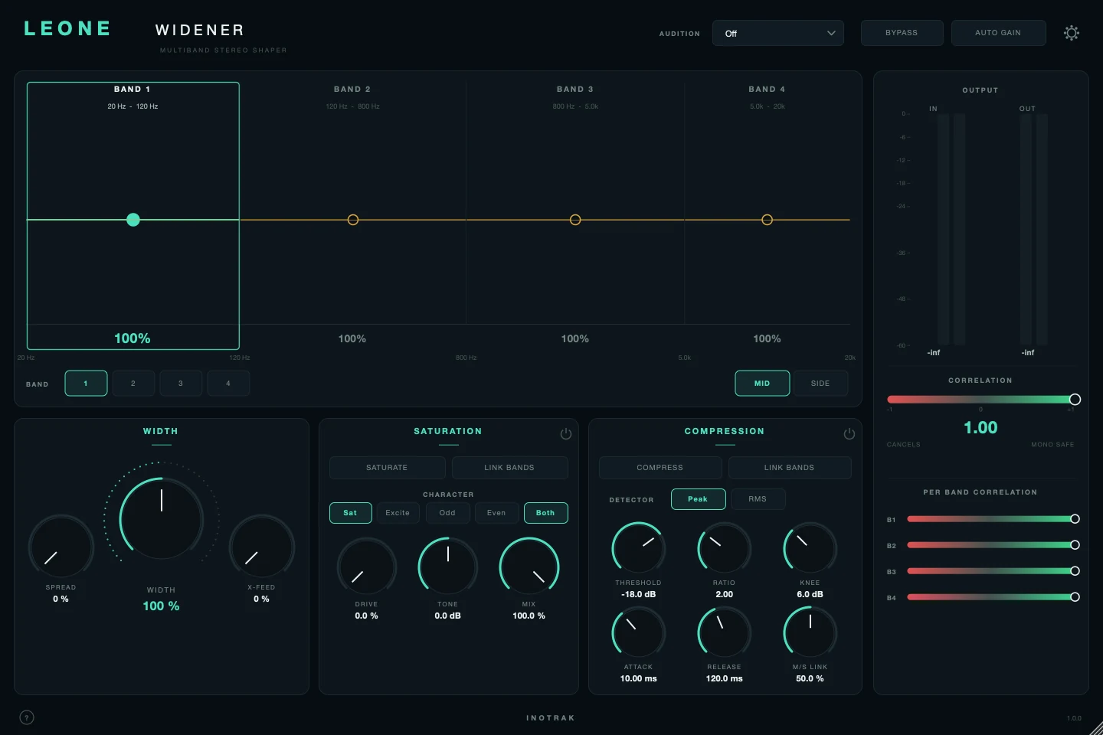Toggle the Saturation power icon
The image size is (1103, 735).
pyautogui.click(x=566, y=433)
